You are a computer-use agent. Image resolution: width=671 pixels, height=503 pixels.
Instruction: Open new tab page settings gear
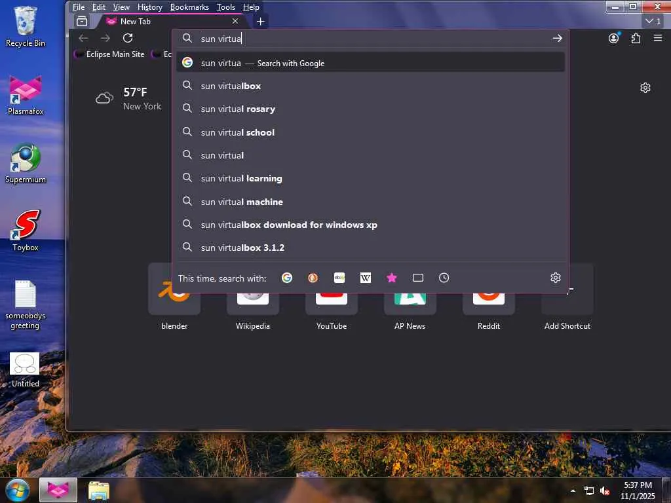(645, 88)
